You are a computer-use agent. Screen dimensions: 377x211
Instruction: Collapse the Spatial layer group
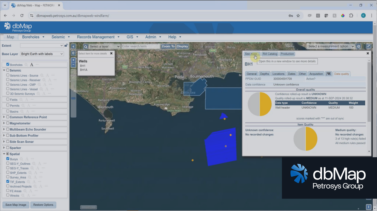point(4,154)
